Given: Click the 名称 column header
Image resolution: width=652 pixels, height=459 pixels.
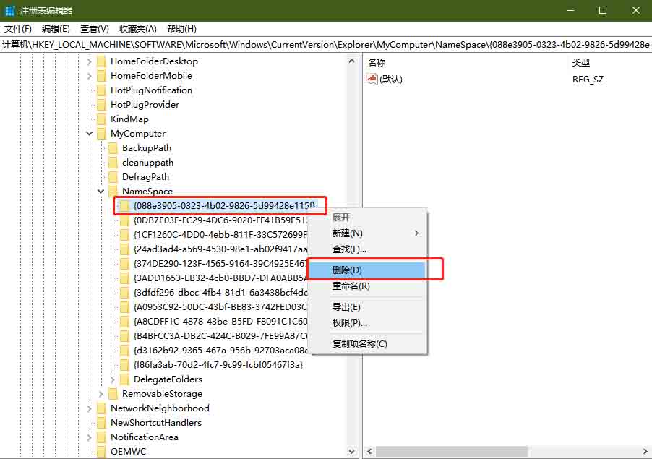Looking at the screenshot, I should [377, 63].
